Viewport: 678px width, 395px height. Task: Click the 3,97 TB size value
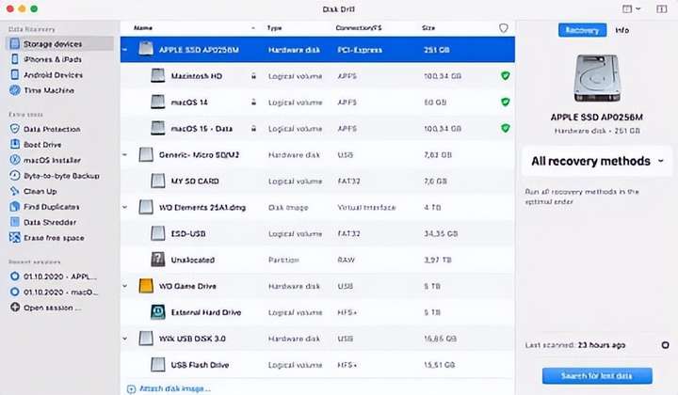(x=438, y=260)
